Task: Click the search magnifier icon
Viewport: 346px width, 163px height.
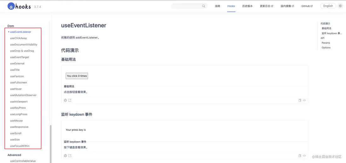Action: [204, 6]
